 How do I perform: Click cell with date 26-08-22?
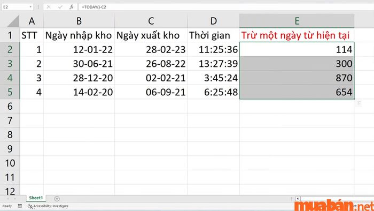point(151,64)
